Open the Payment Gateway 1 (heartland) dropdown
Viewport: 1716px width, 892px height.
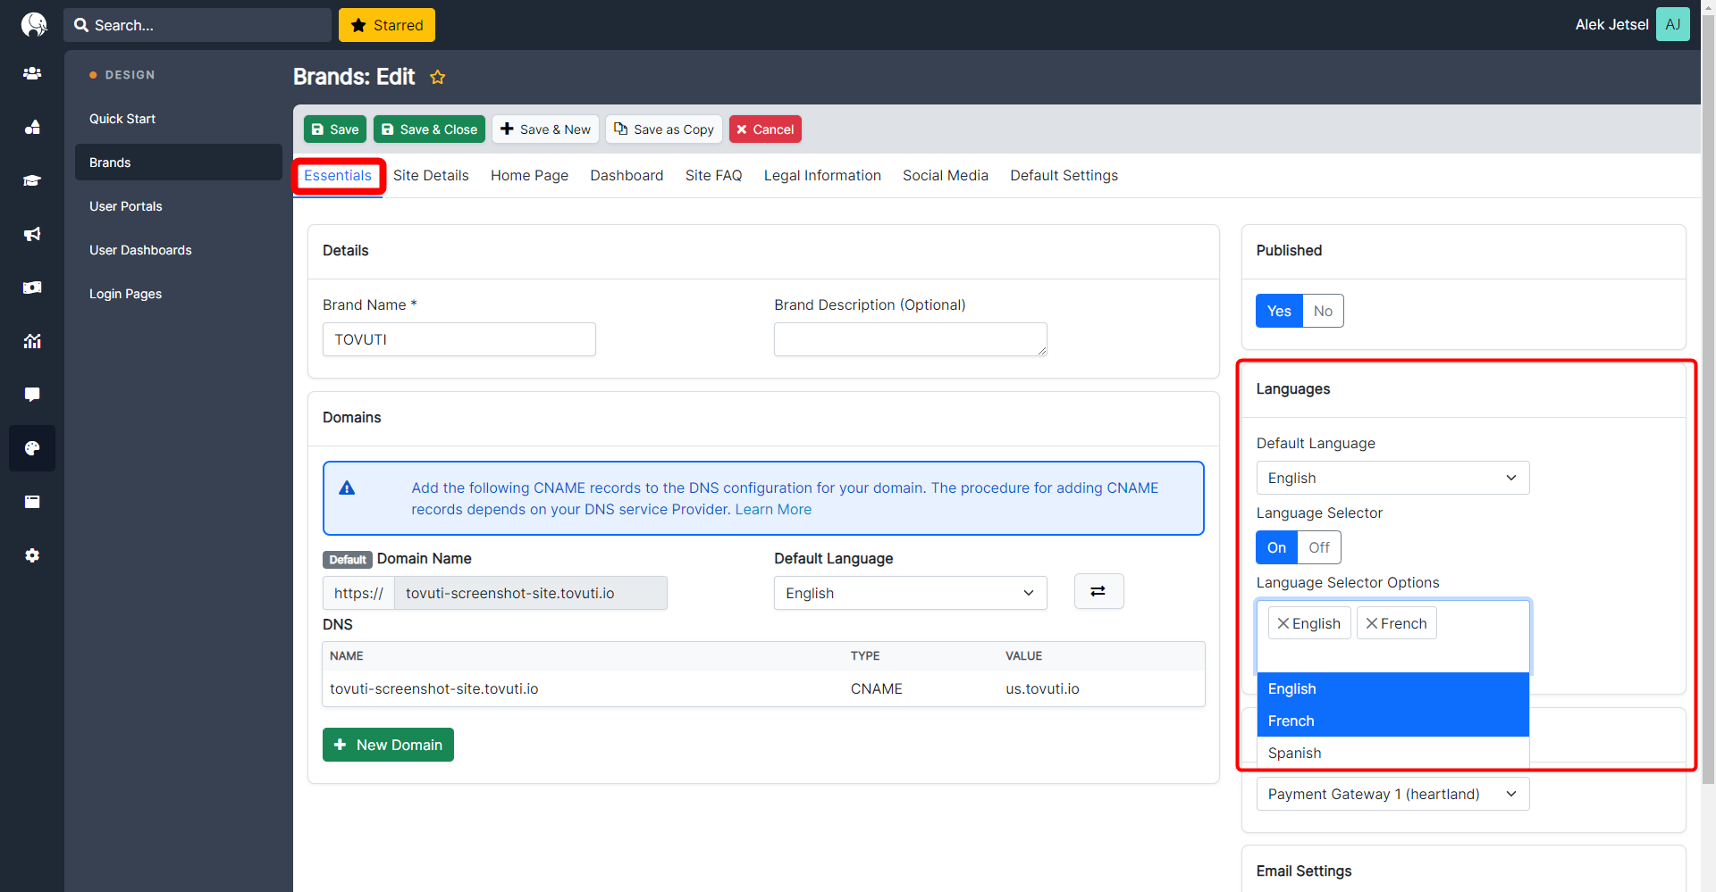pyautogui.click(x=1392, y=794)
